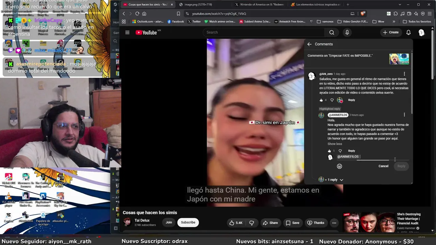
Task: Open the Outlook.com bookmark
Action: 148,21
